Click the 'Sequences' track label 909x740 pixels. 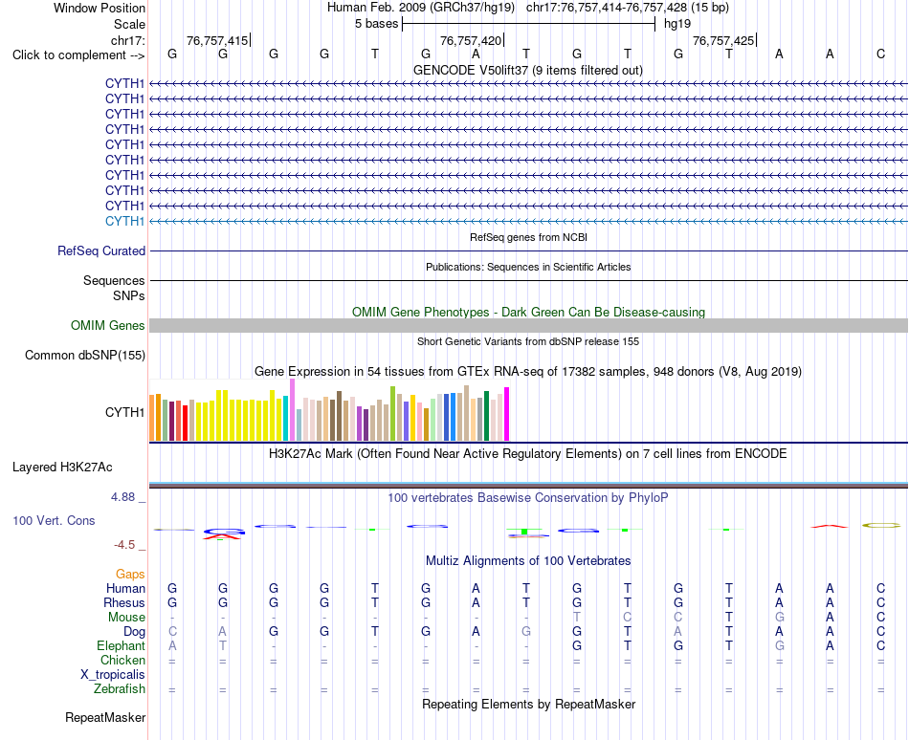point(114,281)
